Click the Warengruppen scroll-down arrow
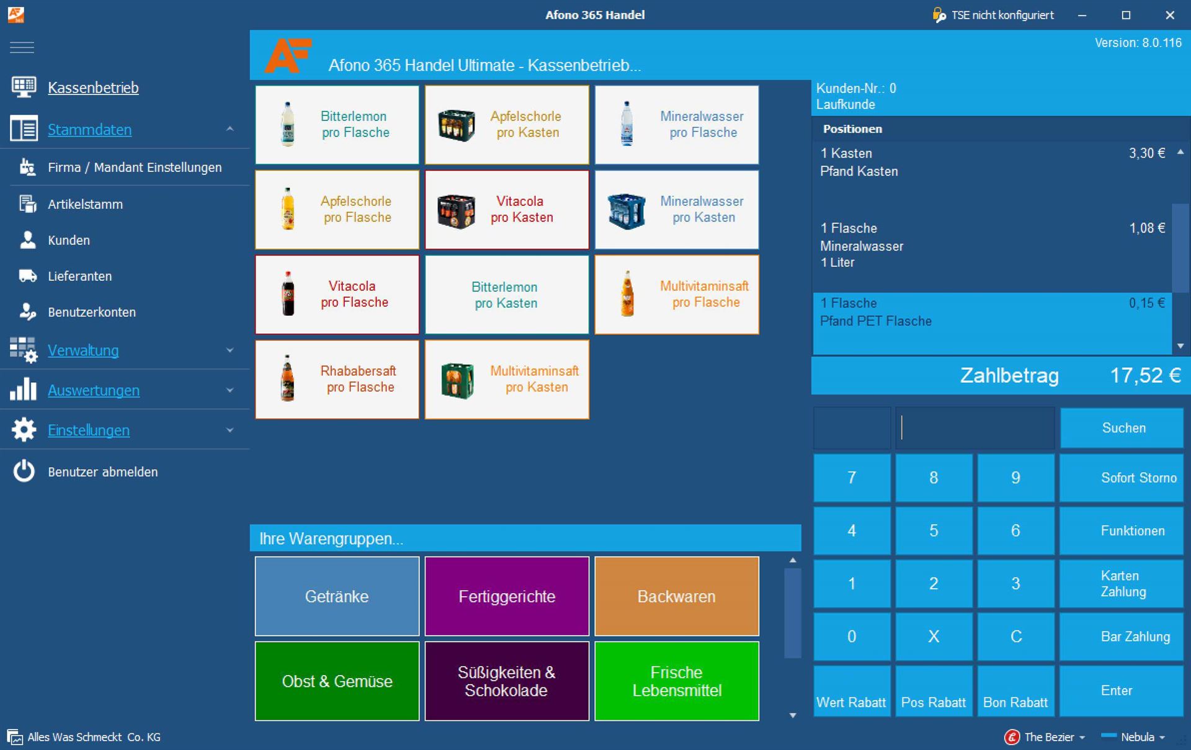The image size is (1191, 750). (x=793, y=715)
